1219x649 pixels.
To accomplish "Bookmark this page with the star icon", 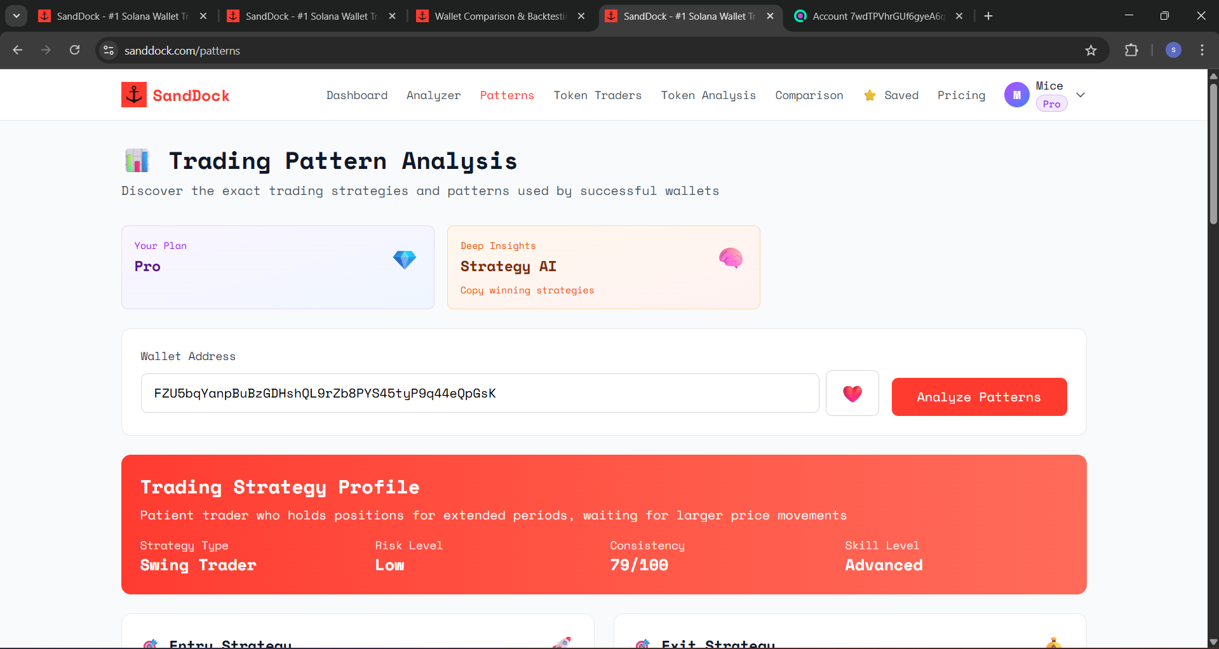I will pos(1091,50).
